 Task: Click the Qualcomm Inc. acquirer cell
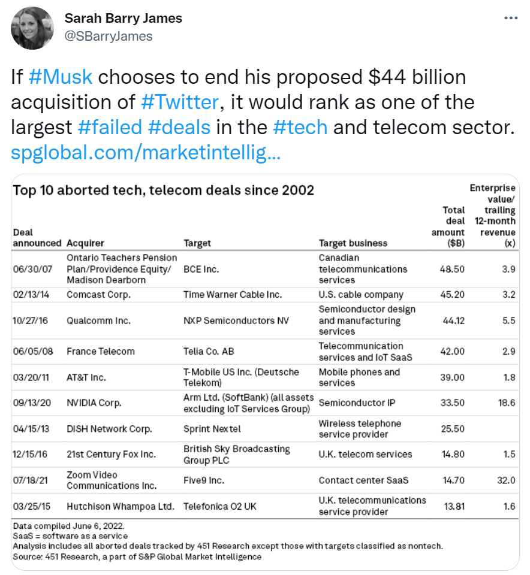point(98,320)
